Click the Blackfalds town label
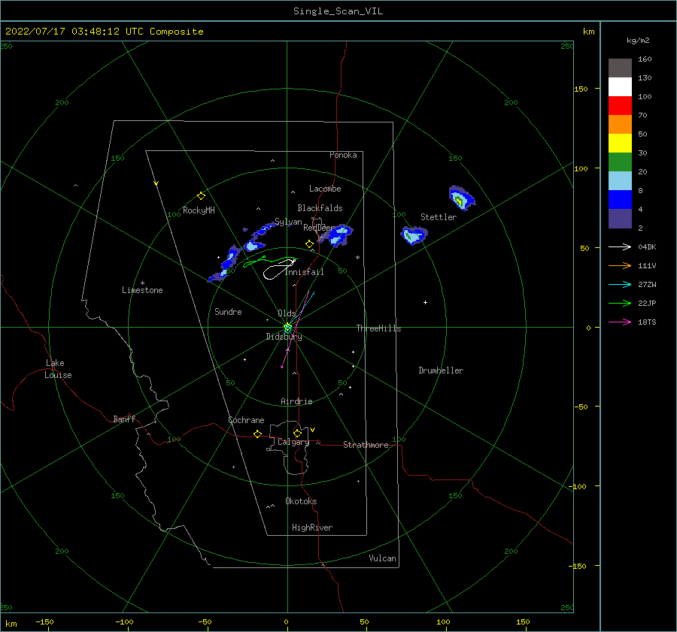 click(x=320, y=208)
